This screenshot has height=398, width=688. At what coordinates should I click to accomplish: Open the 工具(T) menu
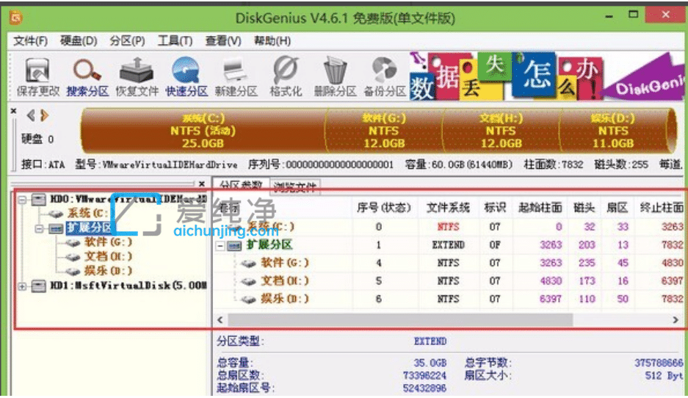tap(175, 41)
